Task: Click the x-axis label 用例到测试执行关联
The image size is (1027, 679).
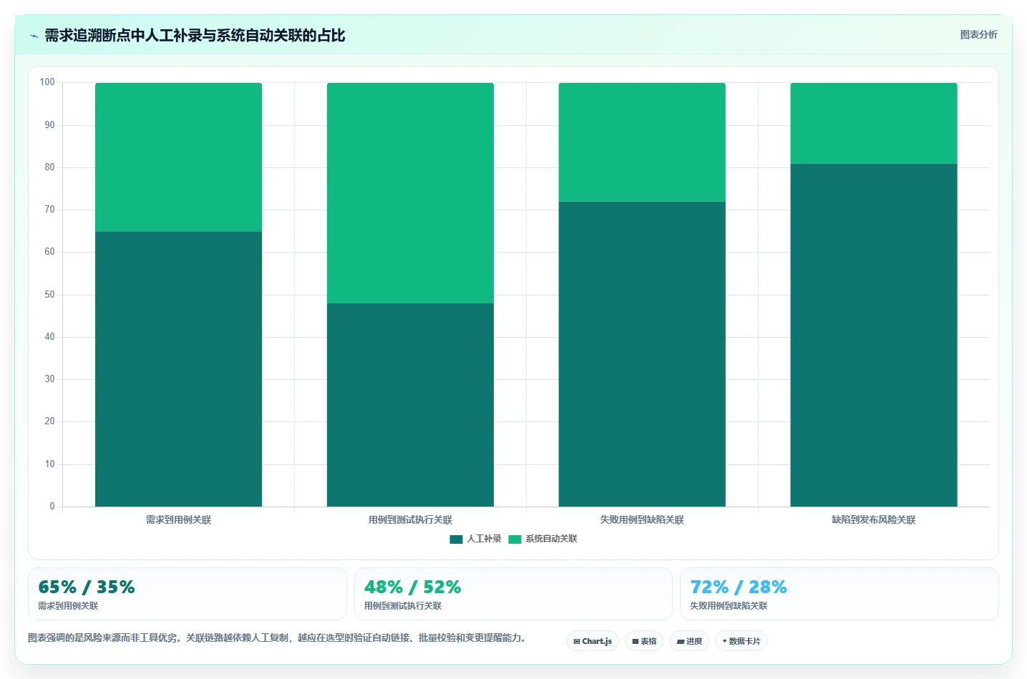Action: [x=410, y=520]
